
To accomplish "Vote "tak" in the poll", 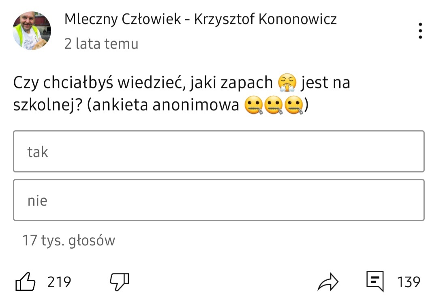I will (218, 152).
